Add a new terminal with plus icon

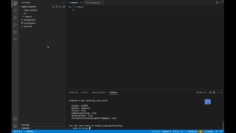(x=204, y=92)
